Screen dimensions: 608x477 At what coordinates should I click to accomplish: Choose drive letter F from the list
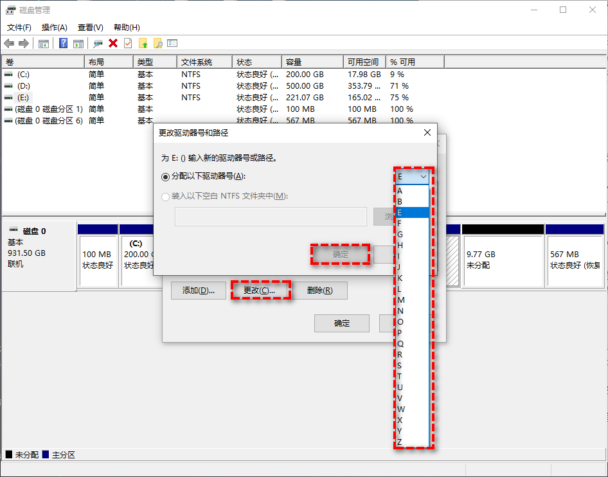(412, 223)
